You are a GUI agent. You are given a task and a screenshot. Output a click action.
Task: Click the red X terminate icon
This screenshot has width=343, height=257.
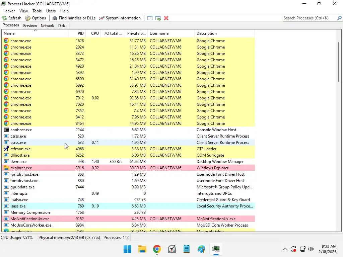click(x=166, y=18)
